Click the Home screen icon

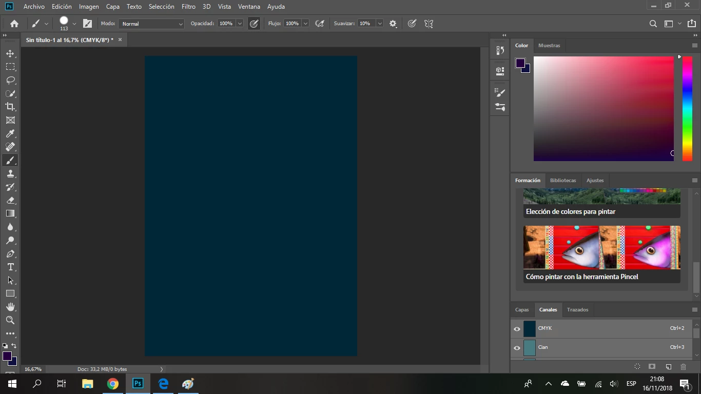tap(14, 24)
